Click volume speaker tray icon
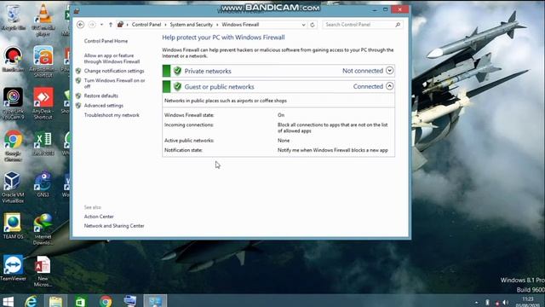545x307 pixels. point(505,303)
